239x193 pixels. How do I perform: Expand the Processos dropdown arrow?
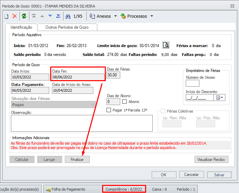pos(152,16)
